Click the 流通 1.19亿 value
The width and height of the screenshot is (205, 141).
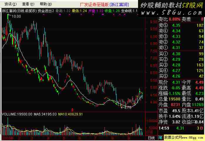coord(197,116)
